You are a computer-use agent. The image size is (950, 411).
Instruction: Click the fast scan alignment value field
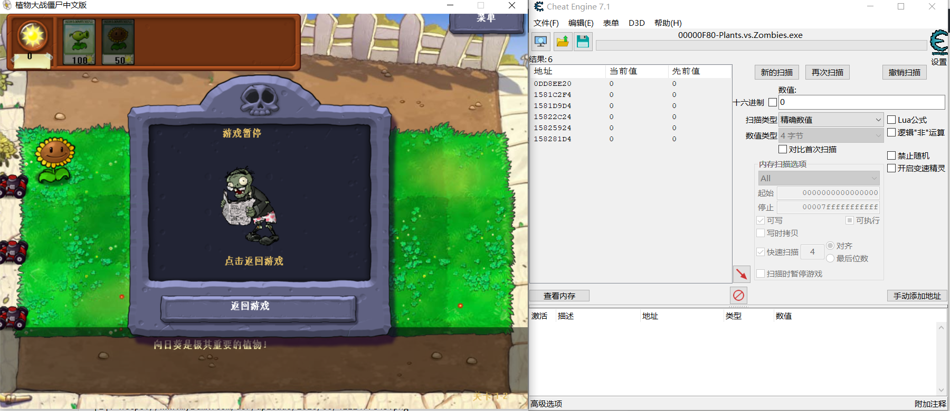pyautogui.click(x=812, y=252)
